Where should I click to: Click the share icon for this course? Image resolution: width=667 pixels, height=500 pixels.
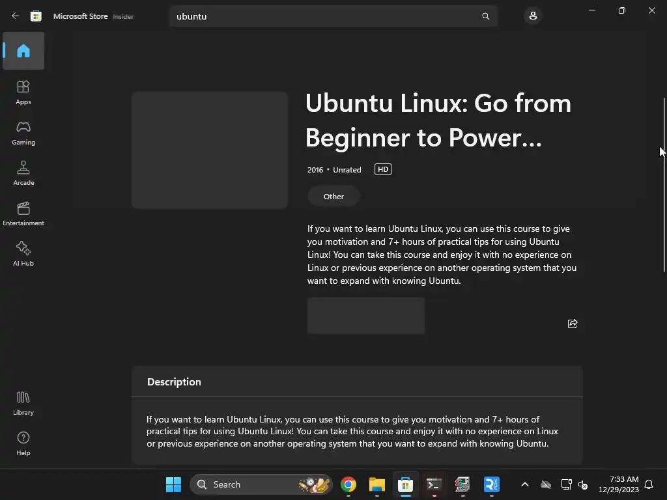[573, 324]
